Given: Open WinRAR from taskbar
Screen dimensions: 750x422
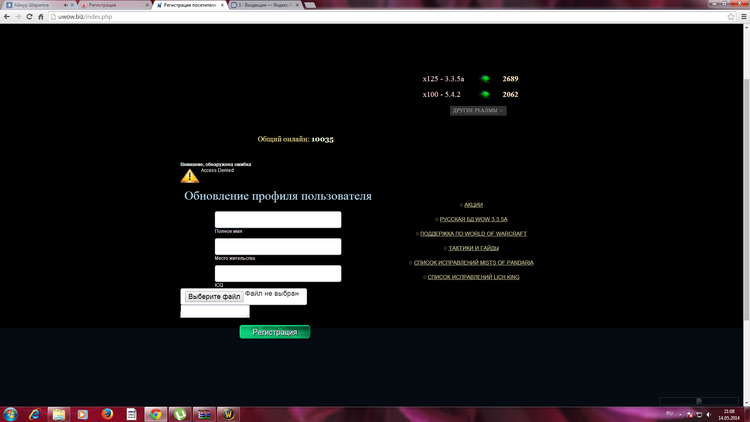Looking at the screenshot, I should pyautogui.click(x=204, y=414).
